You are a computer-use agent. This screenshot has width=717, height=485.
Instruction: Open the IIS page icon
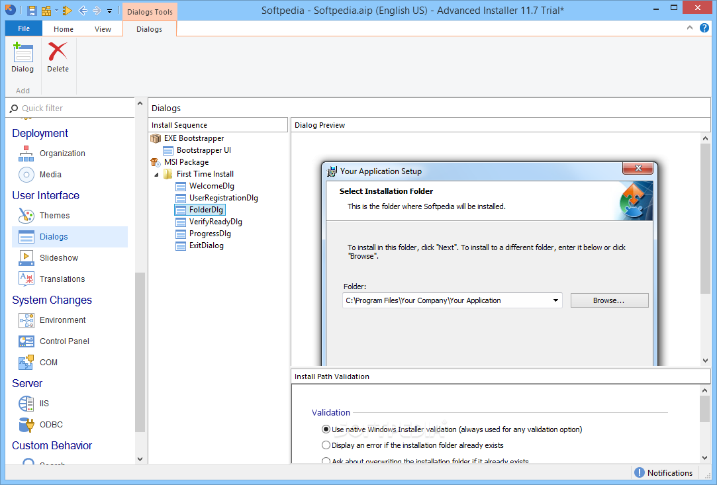(26, 403)
